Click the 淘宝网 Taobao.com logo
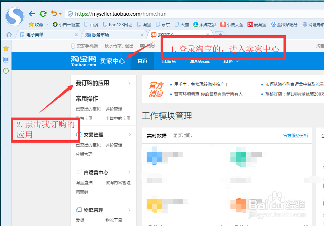This screenshot has height=226, width=324. click(x=83, y=61)
